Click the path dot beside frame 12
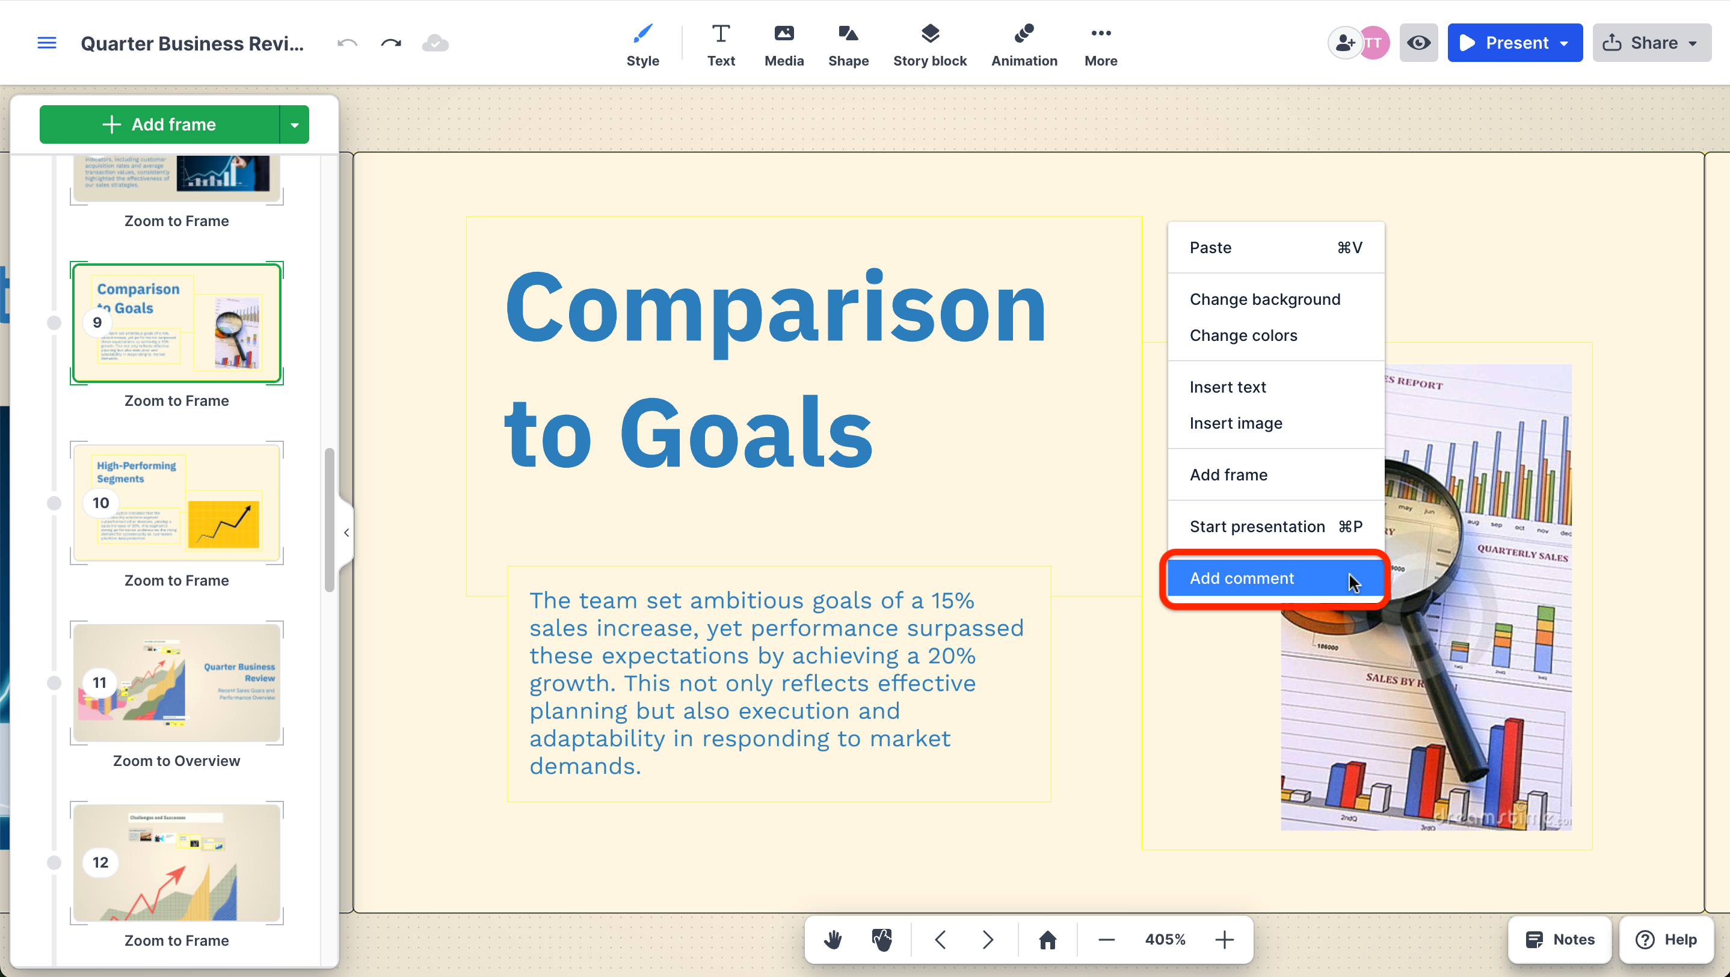Screen dimensions: 1730x977 pyautogui.click(x=54, y=863)
